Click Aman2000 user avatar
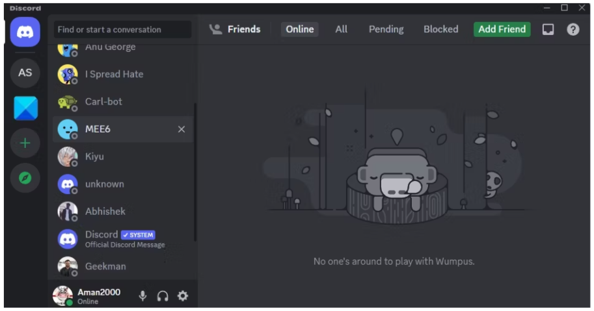The height and width of the screenshot is (311, 594). point(62,295)
